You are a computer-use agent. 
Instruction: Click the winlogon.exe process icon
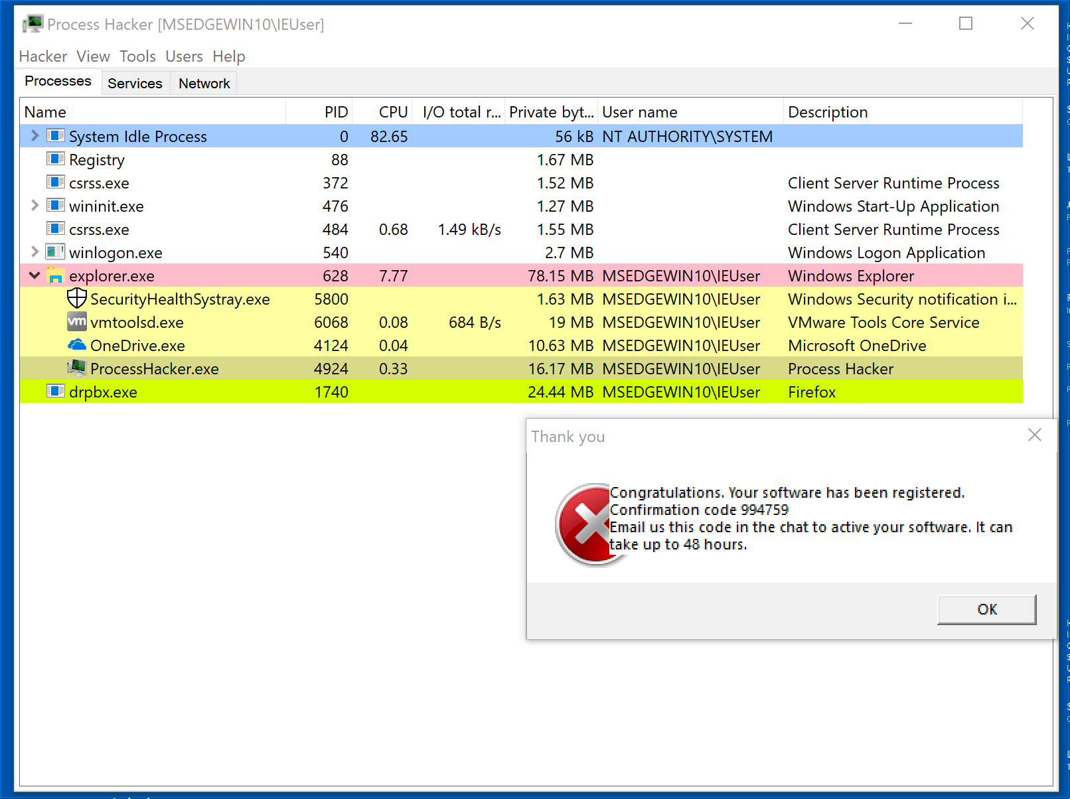click(56, 252)
